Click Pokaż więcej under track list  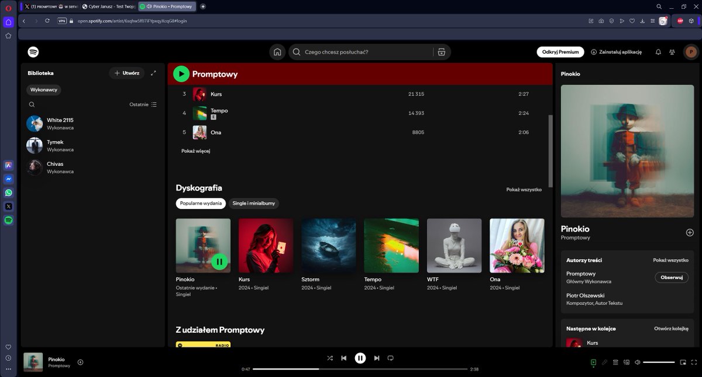tap(195, 151)
